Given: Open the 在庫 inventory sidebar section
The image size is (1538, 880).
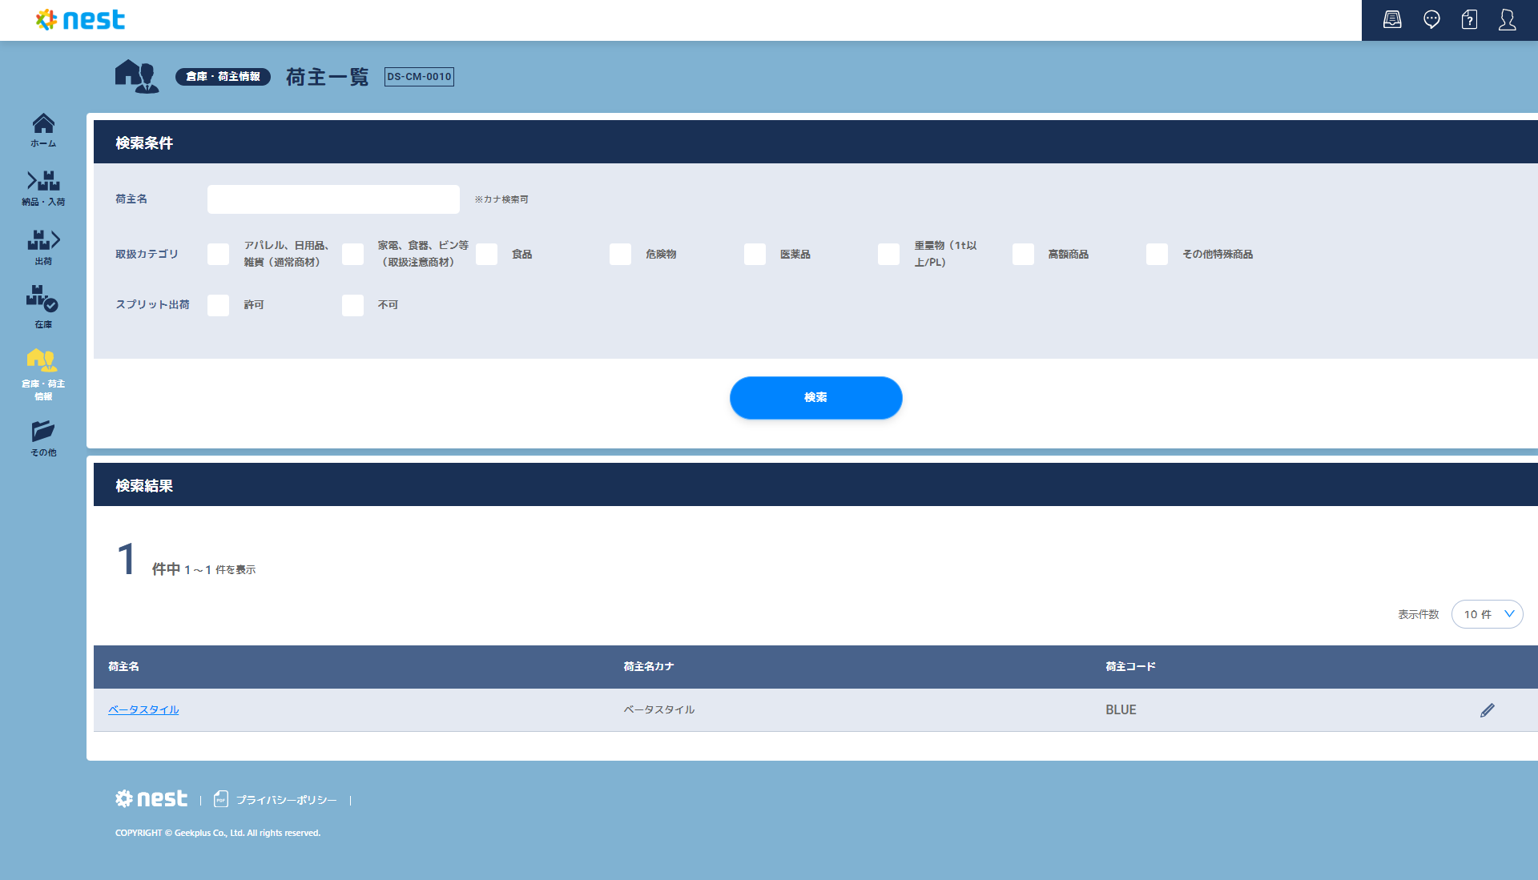Looking at the screenshot, I should tap(43, 307).
